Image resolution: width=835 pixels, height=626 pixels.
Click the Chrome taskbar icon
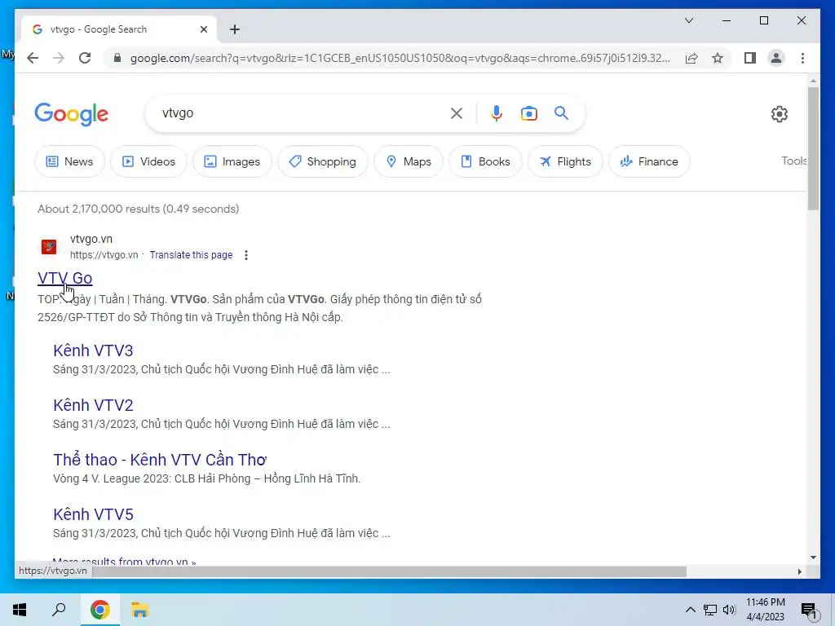[x=99, y=610]
